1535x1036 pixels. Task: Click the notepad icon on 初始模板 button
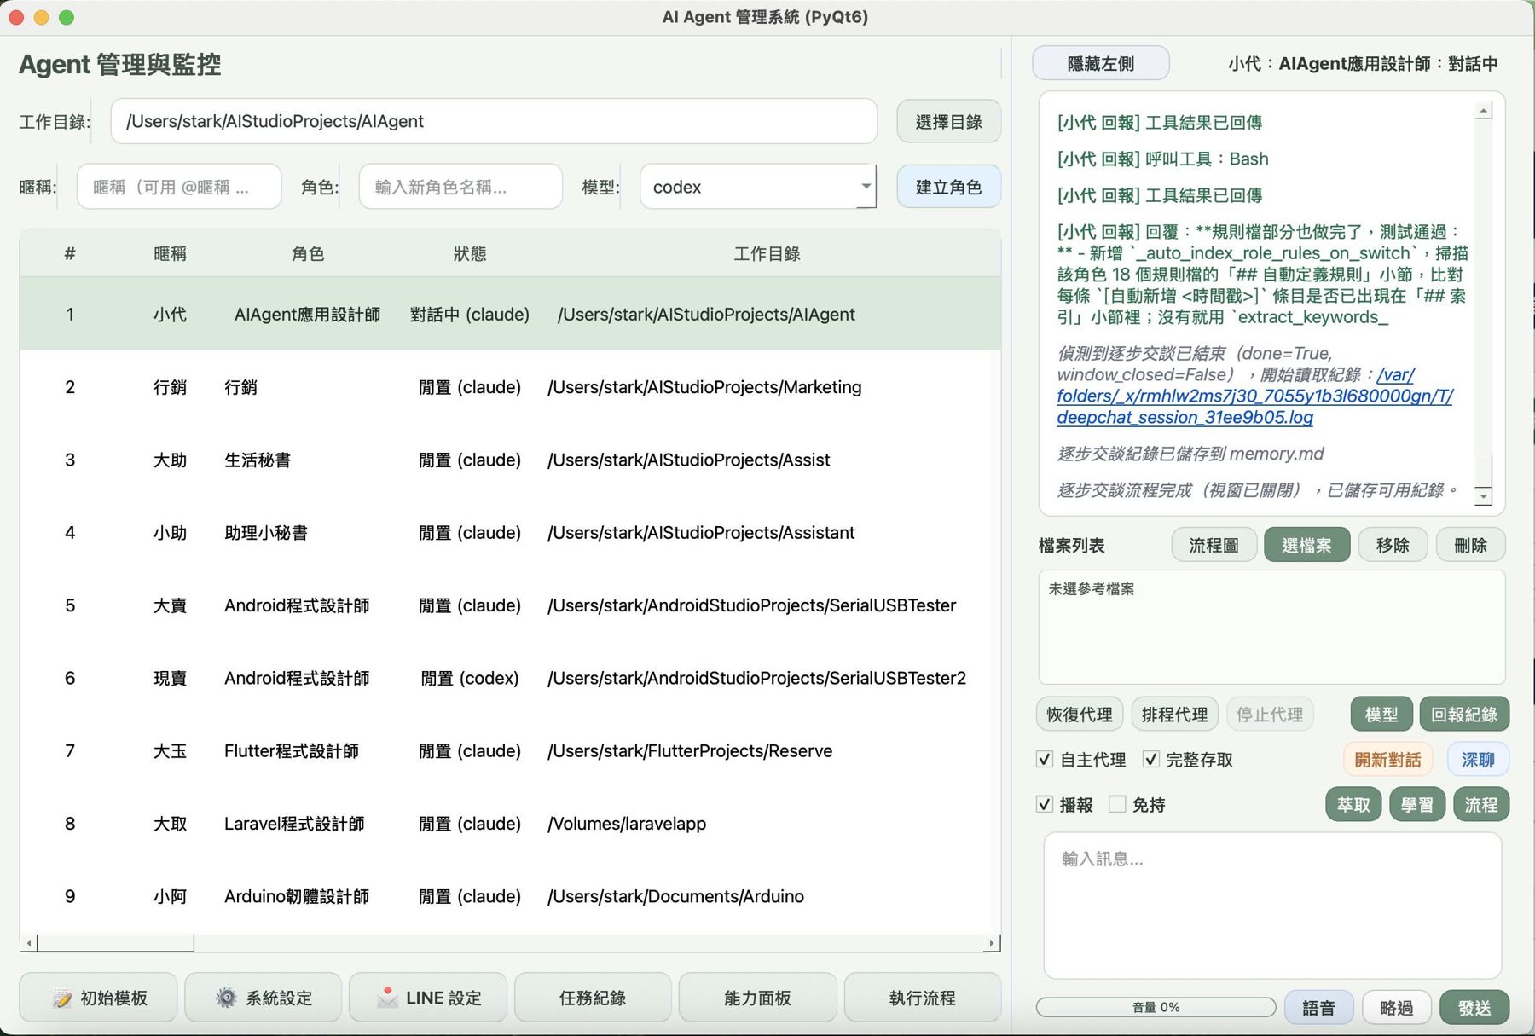point(61,998)
